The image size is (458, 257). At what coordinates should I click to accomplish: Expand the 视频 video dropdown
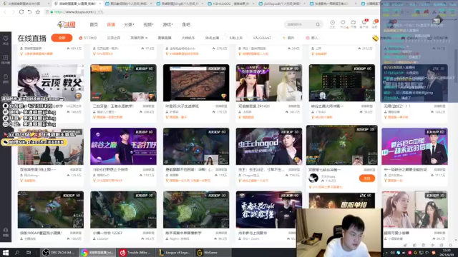click(148, 25)
